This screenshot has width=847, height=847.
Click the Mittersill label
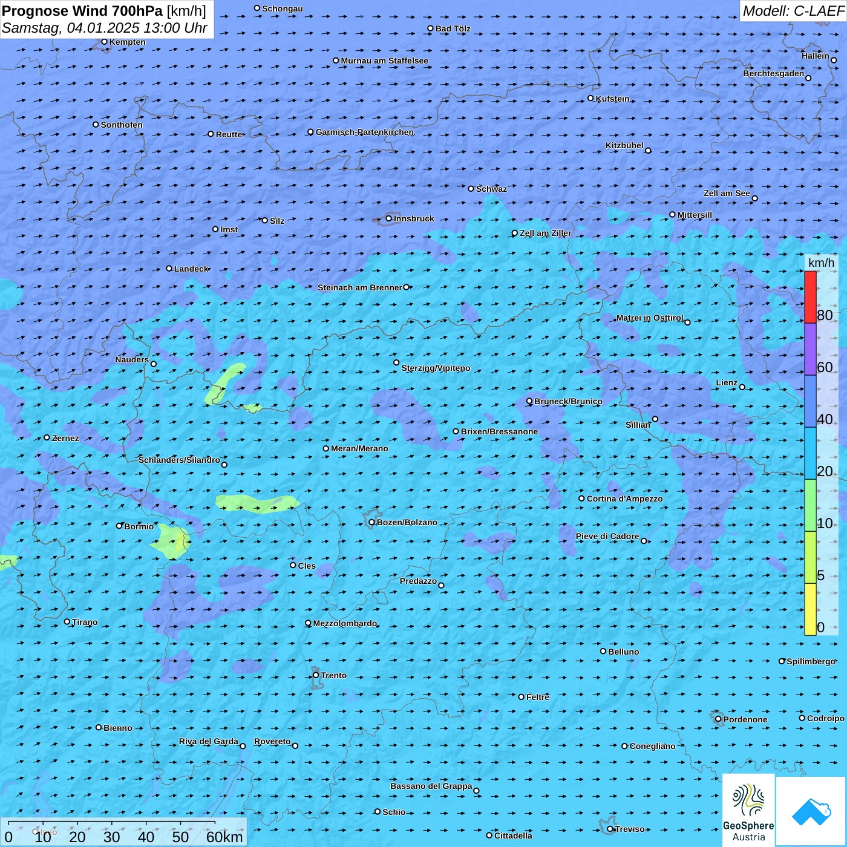pos(695,215)
